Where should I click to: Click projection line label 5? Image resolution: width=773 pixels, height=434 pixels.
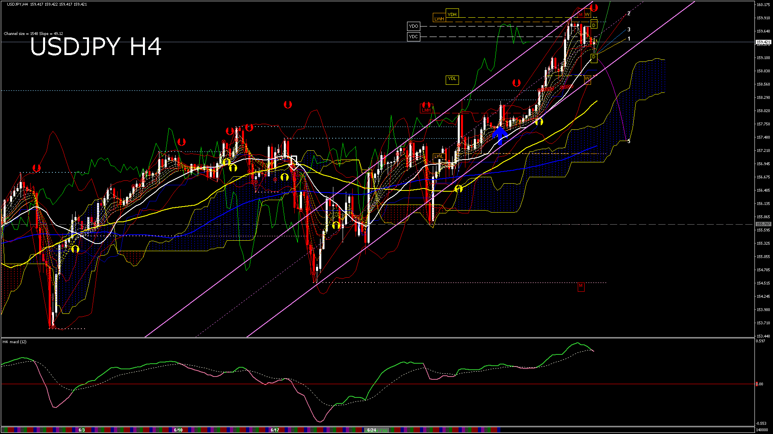pos(629,141)
